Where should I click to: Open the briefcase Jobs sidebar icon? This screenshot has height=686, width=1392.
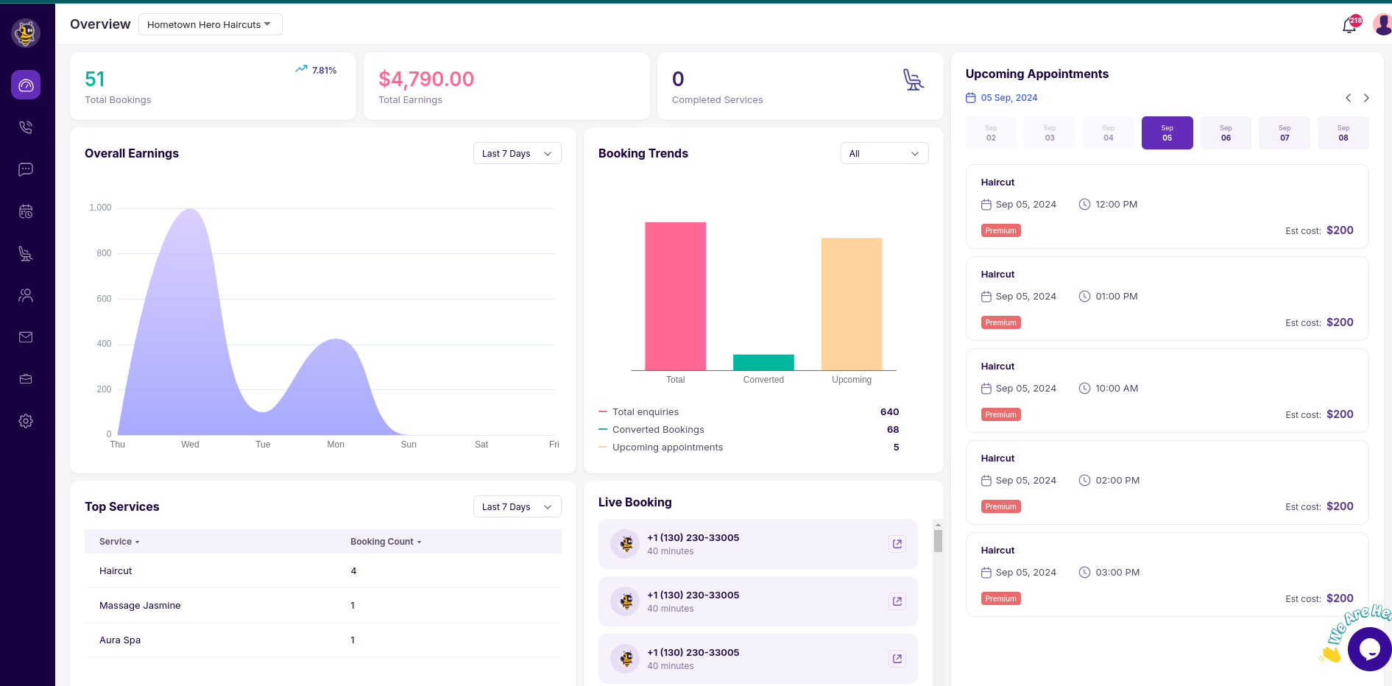26,378
